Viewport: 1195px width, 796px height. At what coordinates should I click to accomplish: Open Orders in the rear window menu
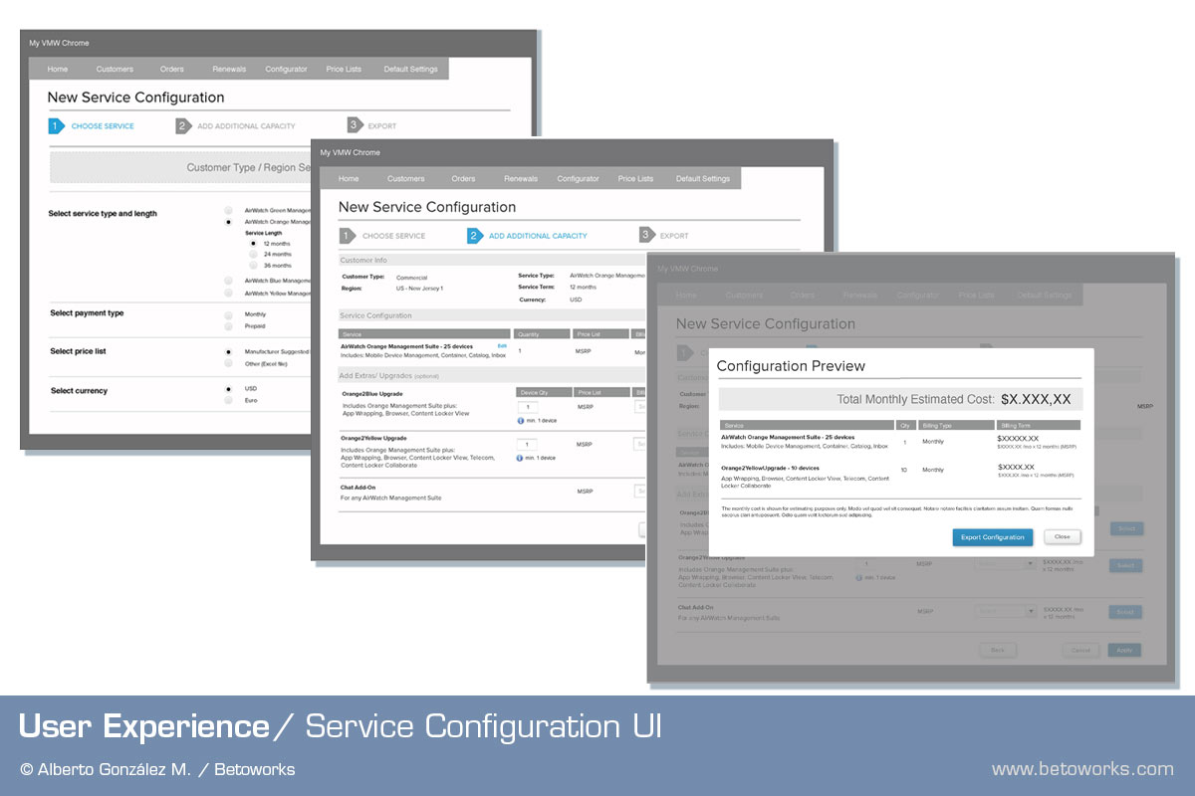point(172,70)
